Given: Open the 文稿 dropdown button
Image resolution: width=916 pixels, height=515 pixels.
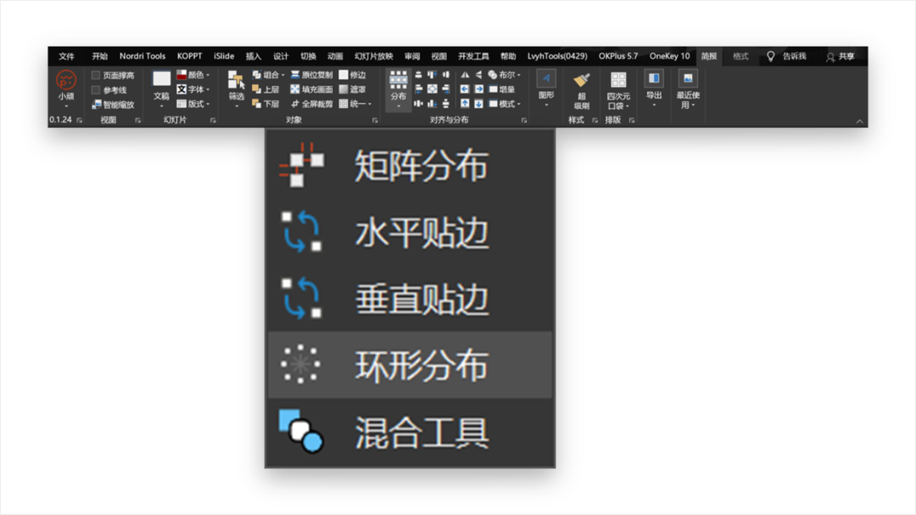Looking at the screenshot, I should pyautogui.click(x=161, y=89).
